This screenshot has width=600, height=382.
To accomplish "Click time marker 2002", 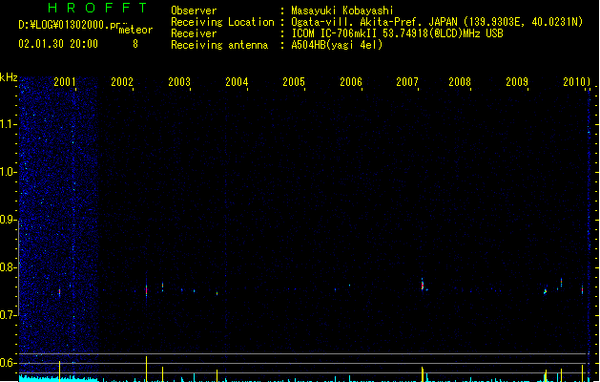I will coord(122,81).
